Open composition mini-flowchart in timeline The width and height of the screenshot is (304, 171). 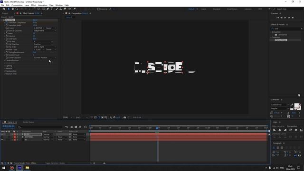[66, 127]
